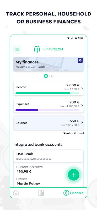Switch to the second view toggle icon

pyautogui.click(x=52, y=76)
